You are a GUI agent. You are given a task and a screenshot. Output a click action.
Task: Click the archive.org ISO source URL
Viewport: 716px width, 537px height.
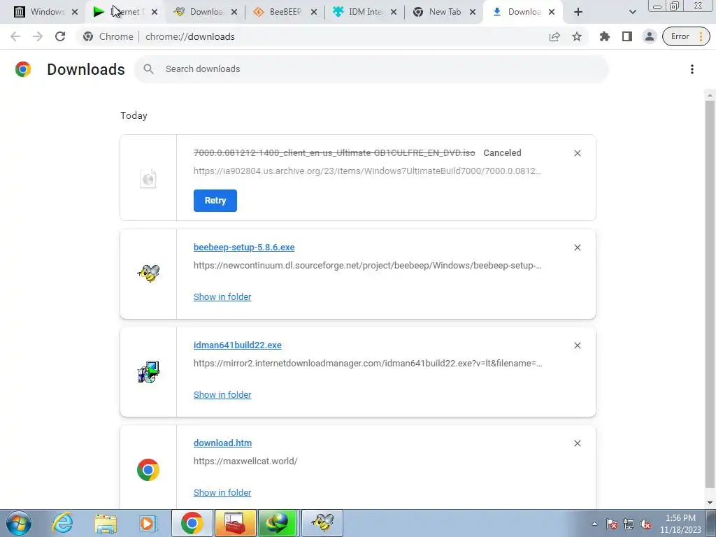tap(368, 171)
